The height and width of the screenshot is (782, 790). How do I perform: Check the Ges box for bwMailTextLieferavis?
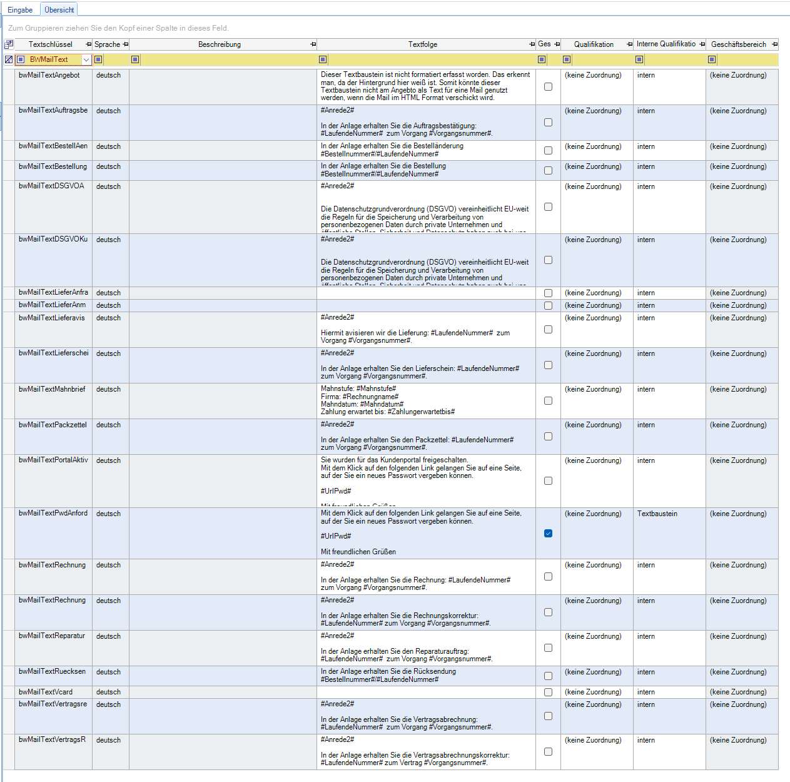point(548,330)
